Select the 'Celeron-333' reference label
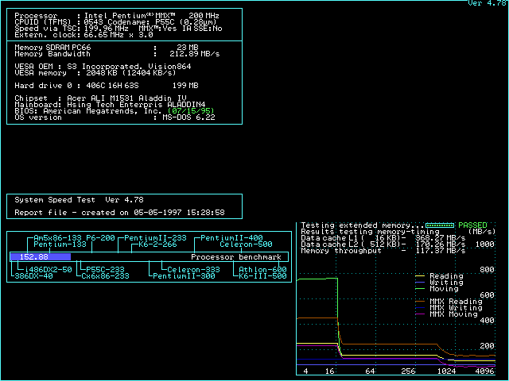This screenshot has width=509, height=381. click(193, 270)
